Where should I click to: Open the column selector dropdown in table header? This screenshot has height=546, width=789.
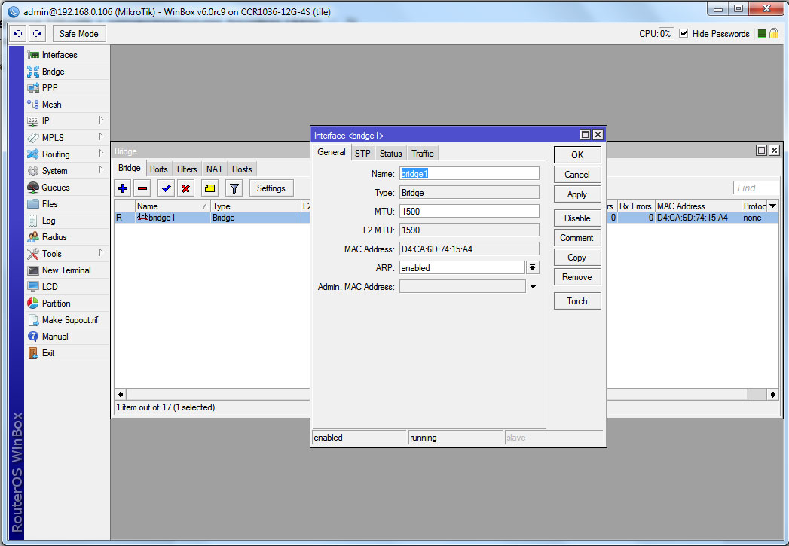point(772,206)
